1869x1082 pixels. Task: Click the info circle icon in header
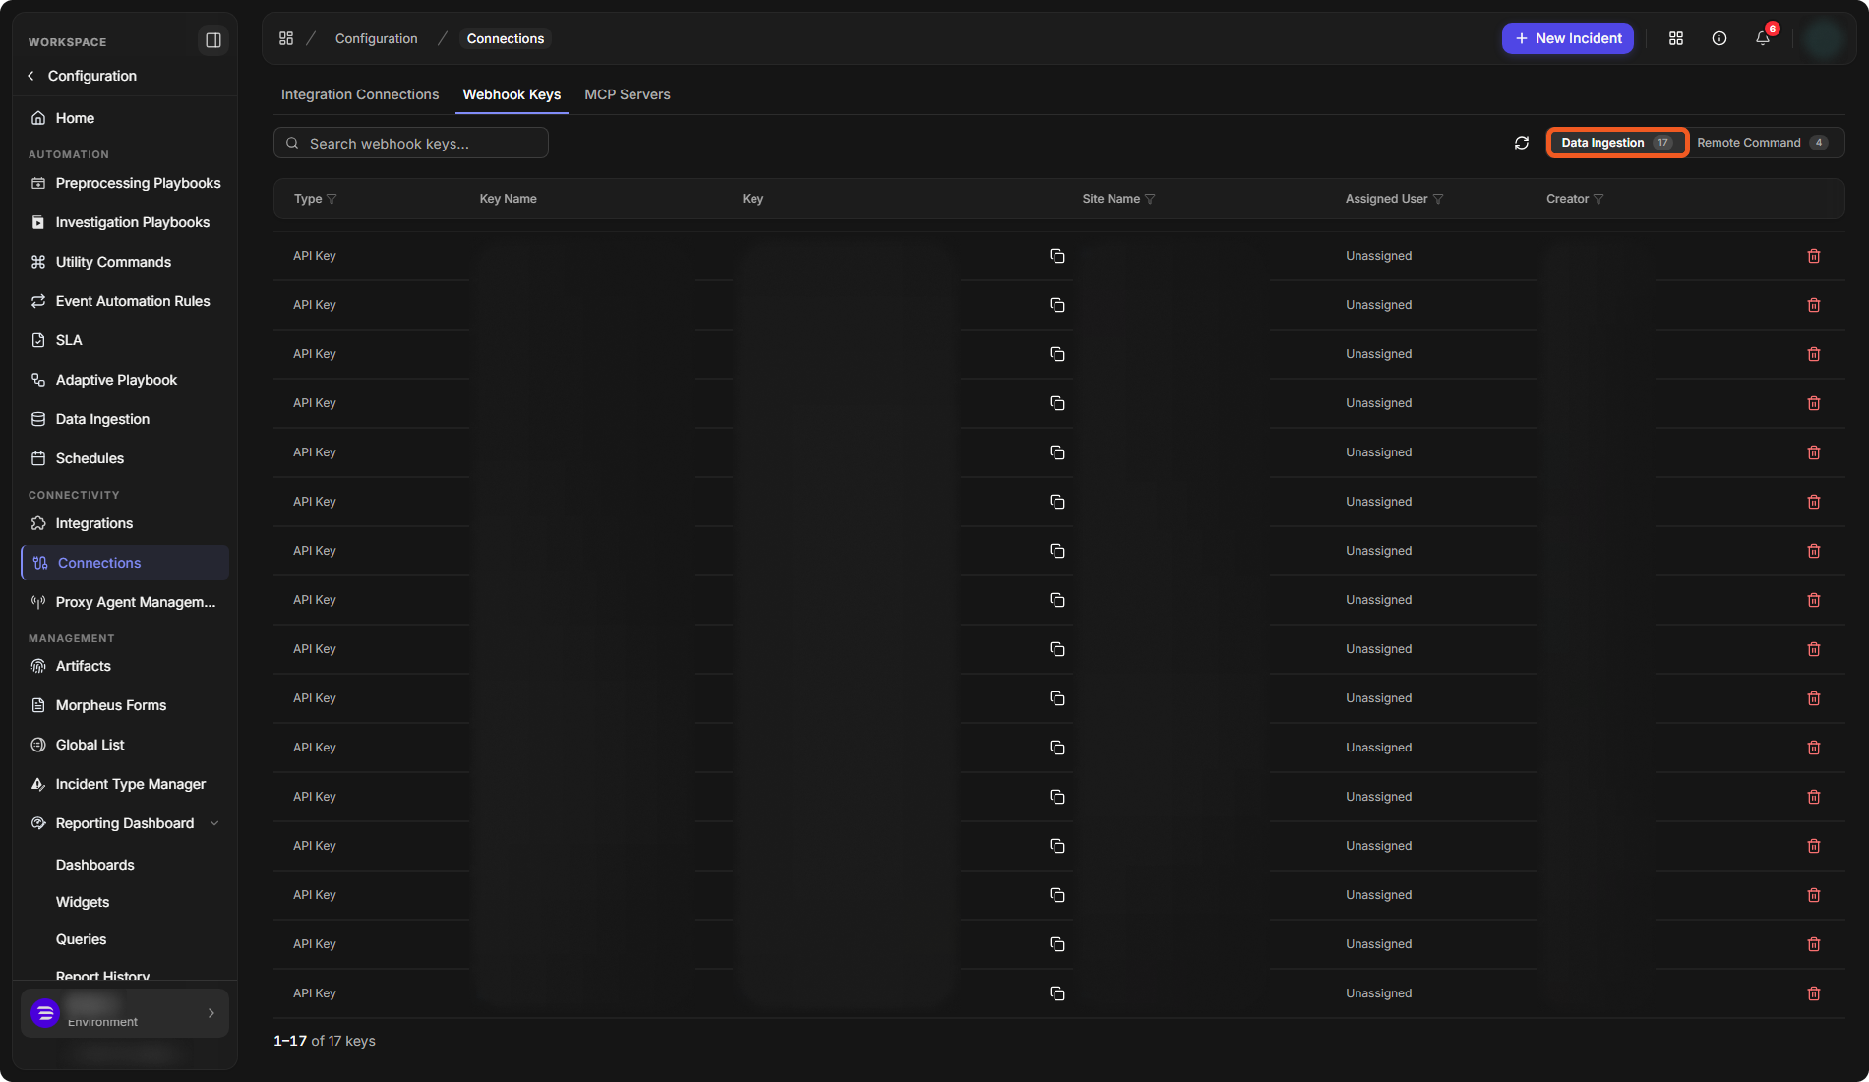point(1719,38)
